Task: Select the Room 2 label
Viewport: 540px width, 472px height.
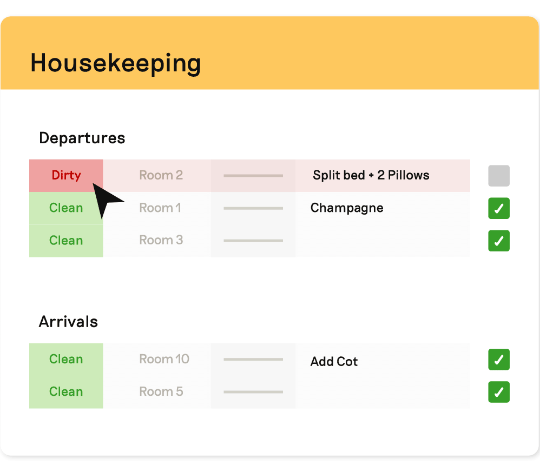Action: point(161,175)
